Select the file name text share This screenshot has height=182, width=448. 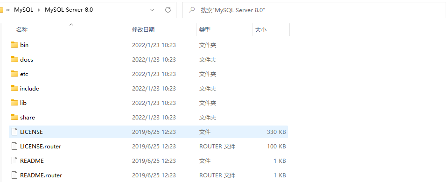pyautogui.click(x=28, y=118)
